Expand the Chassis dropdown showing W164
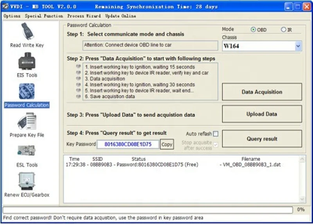 298,46
